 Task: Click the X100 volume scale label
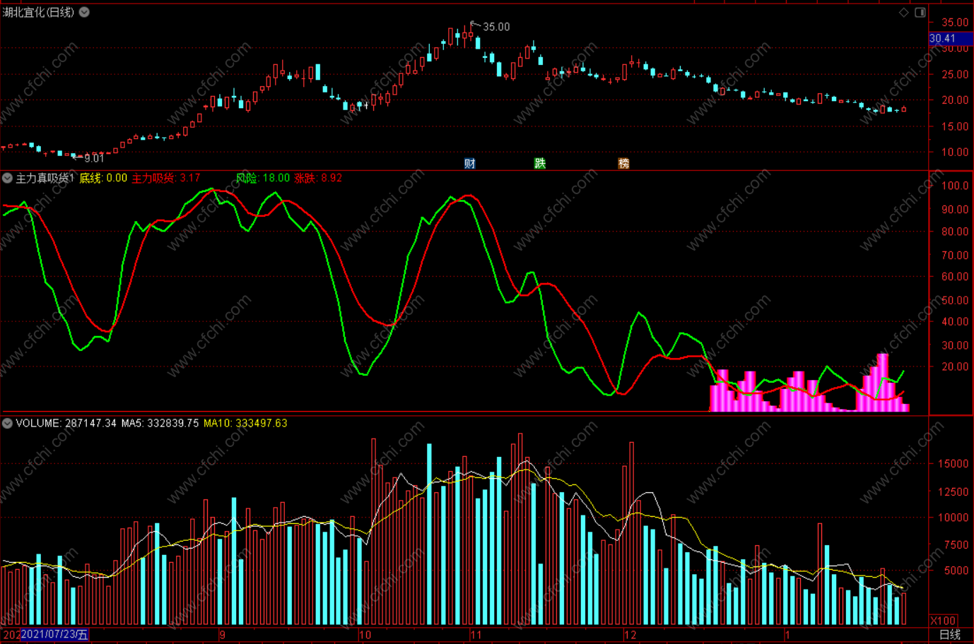(944, 621)
